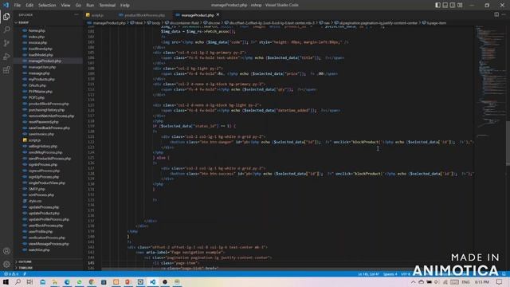
Task: Open myProducts.php in the file tree
Action: click(41, 79)
